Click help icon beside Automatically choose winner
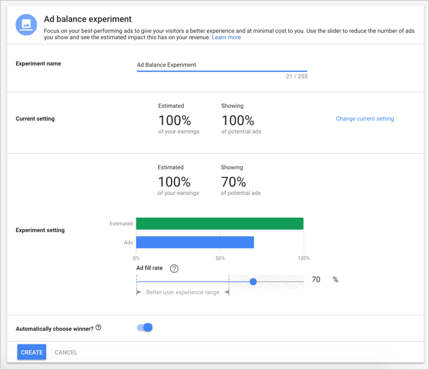Image resolution: width=429 pixels, height=370 pixels. tap(99, 328)
